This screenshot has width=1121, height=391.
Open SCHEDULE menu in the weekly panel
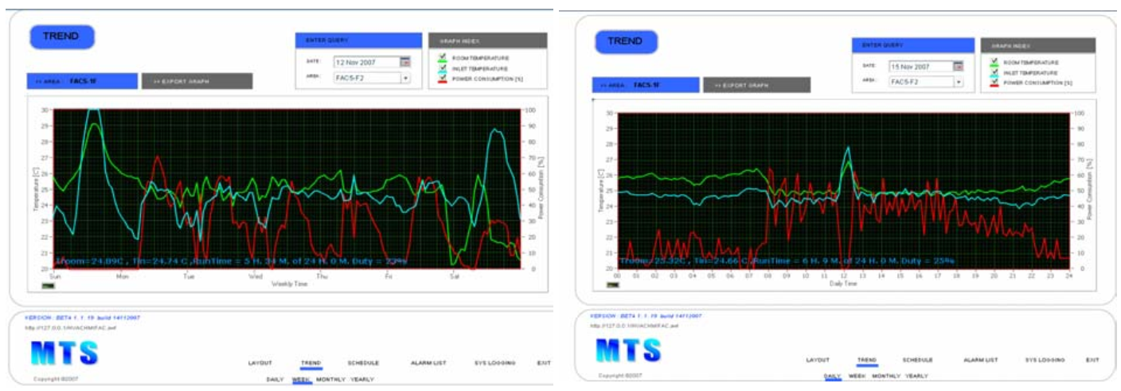pyautogui.click(x=363, y=363)
